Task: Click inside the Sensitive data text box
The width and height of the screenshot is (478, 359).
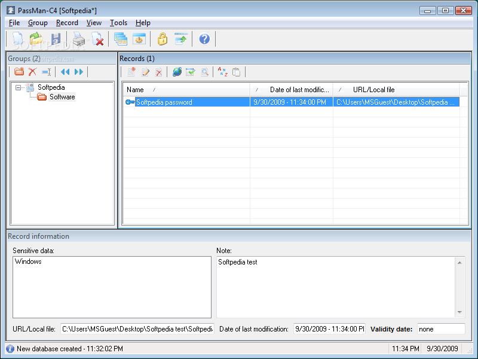Action: tap(112, 287)
